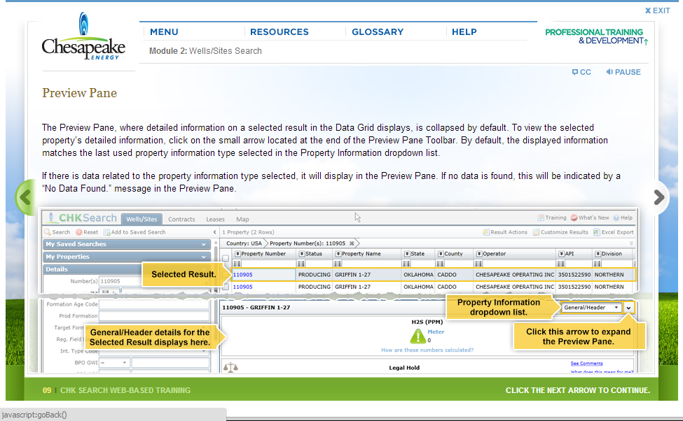Click the Details section header
Screen dimensions: 683x421
click(126, 270)
